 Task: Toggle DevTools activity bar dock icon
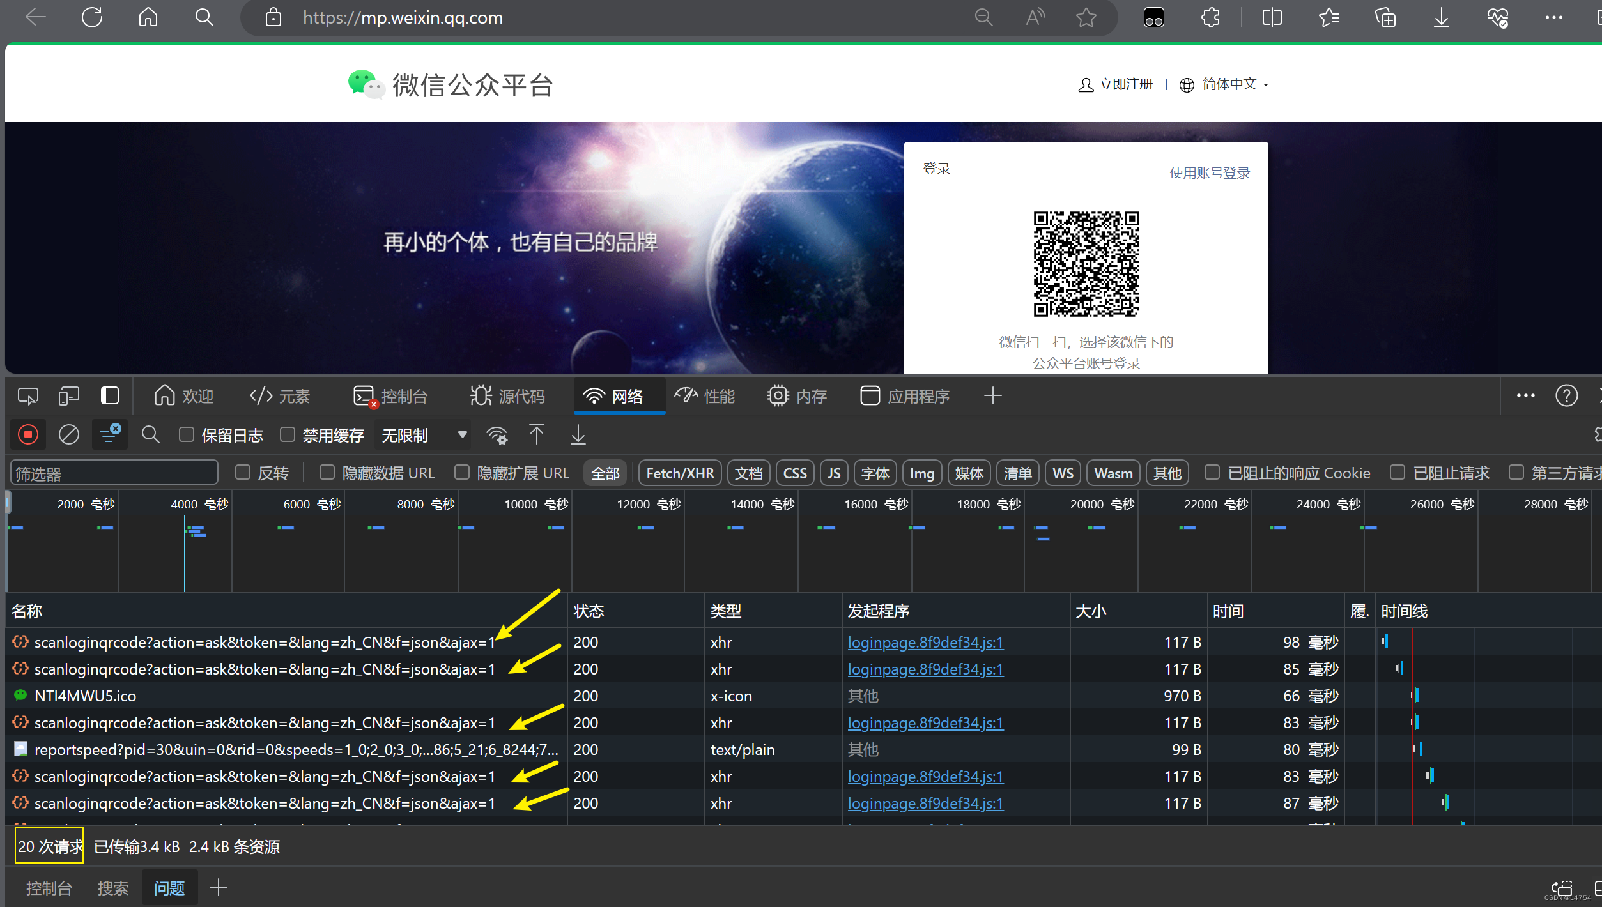(110, 395)
